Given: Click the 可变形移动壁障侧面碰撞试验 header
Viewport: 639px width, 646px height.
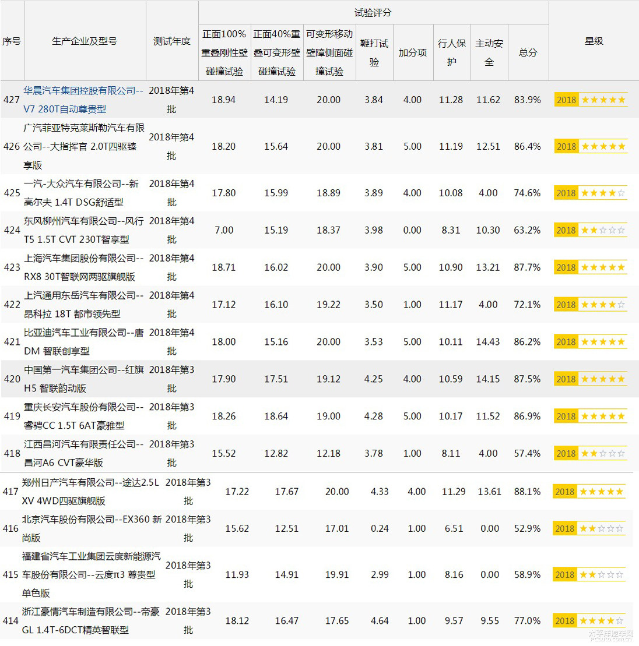Looking at the screenshot, I should tap(329, 53).
